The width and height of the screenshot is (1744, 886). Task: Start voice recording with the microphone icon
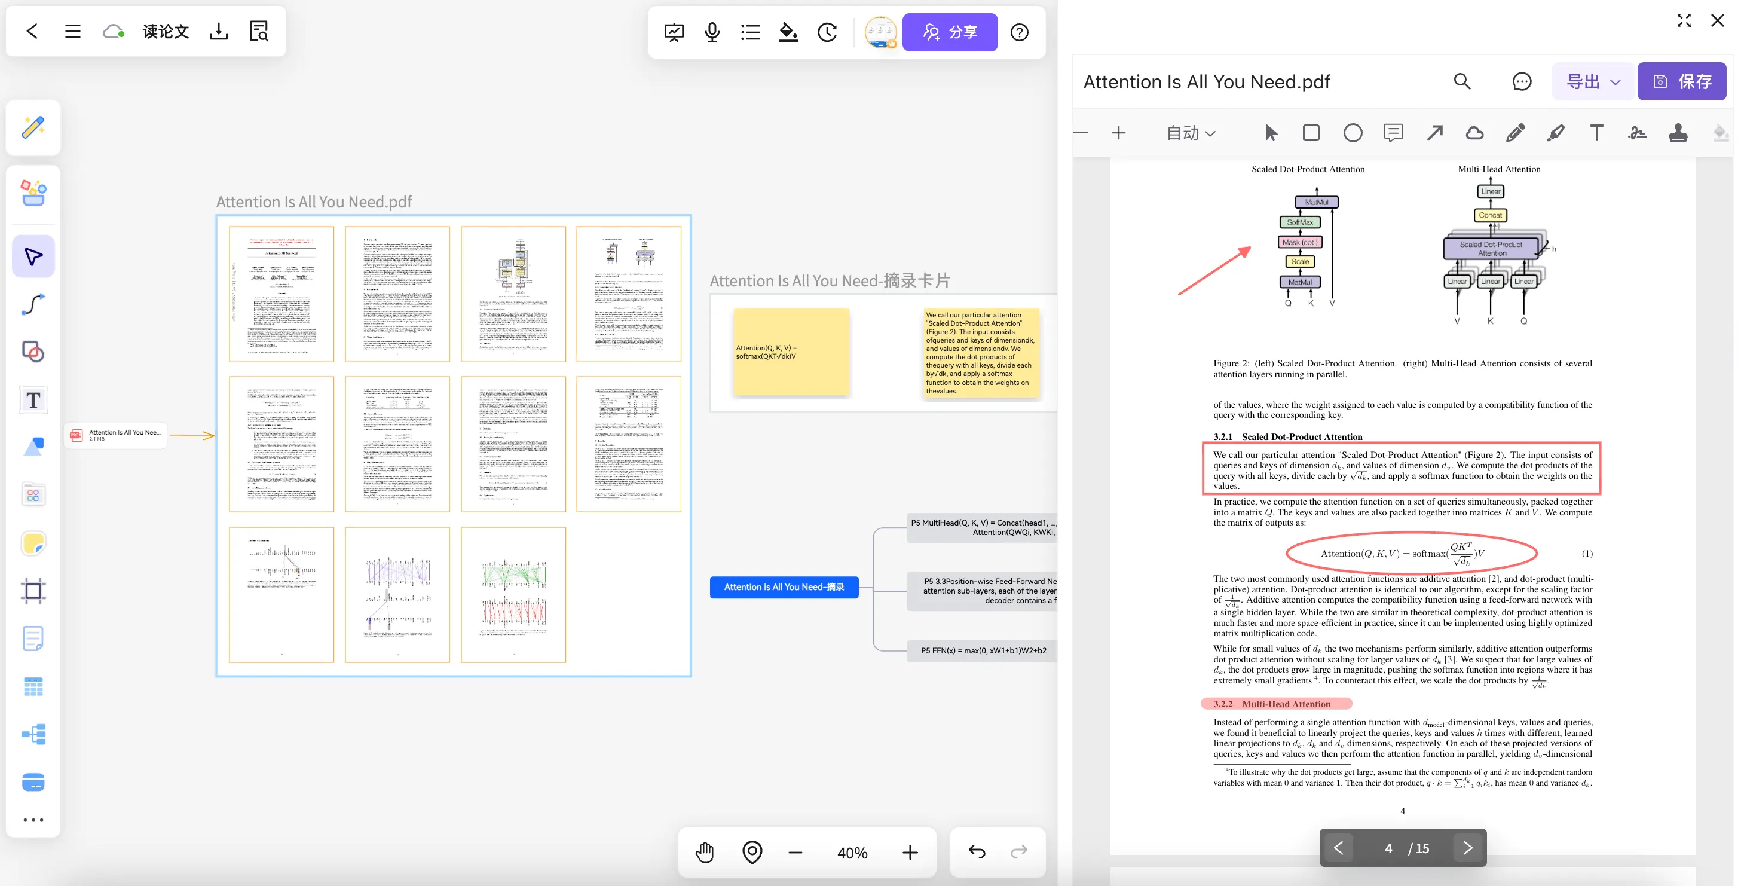click(x=712, y=32)
